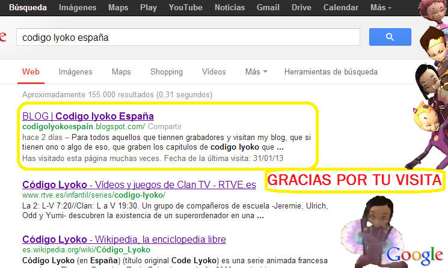Open YouTube from the top bar
The image size is (448, 268).
pyautogui.click(x=185, y=7)
